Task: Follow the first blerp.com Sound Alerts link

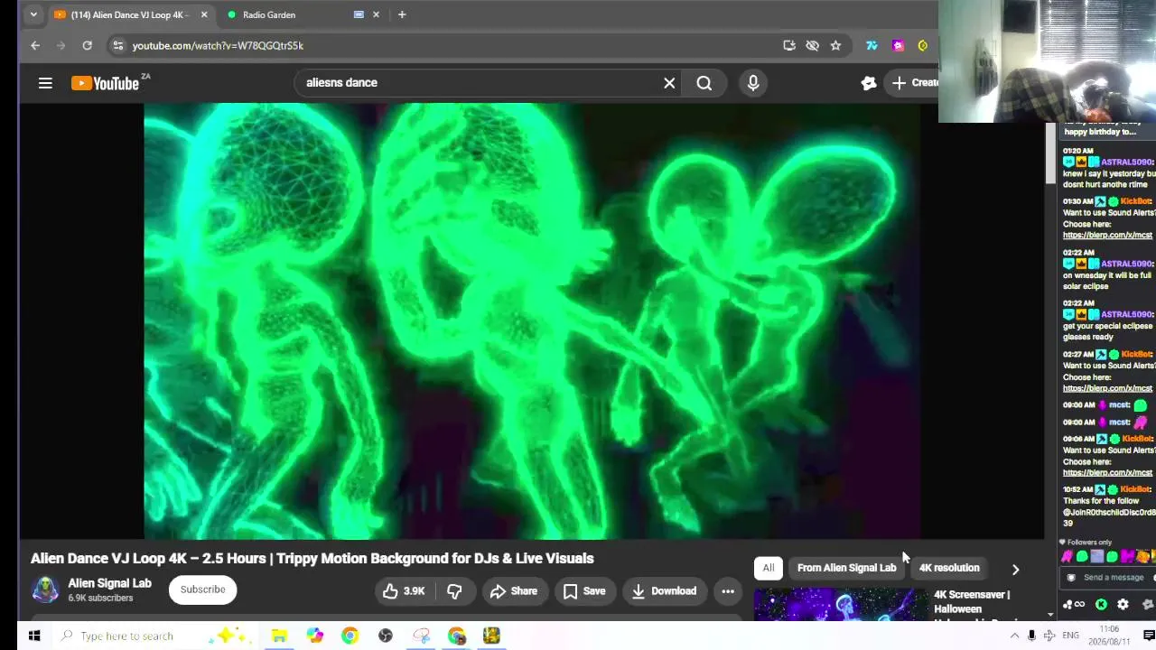Action: (x=1107, y=236)
